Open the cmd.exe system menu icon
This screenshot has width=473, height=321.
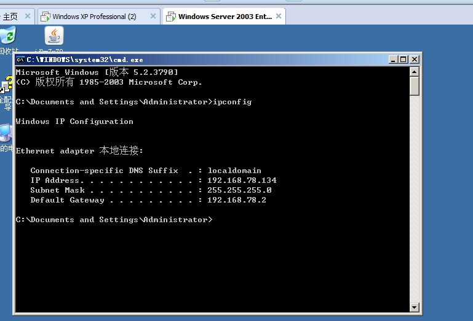[20, 60]
